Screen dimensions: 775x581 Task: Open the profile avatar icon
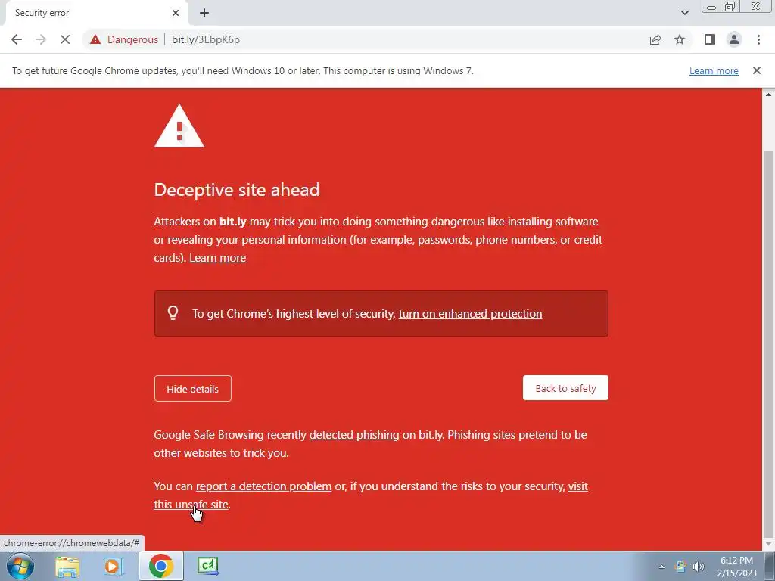tap(734, 39)
